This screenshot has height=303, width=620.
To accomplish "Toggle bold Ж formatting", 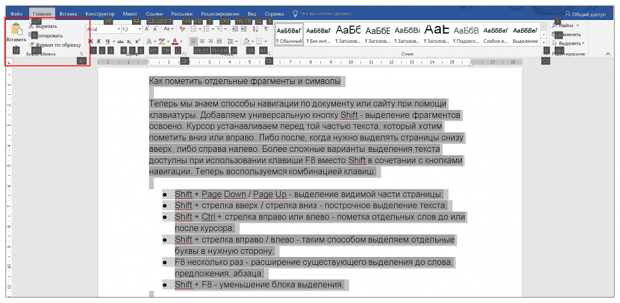I will coord(90,42).
